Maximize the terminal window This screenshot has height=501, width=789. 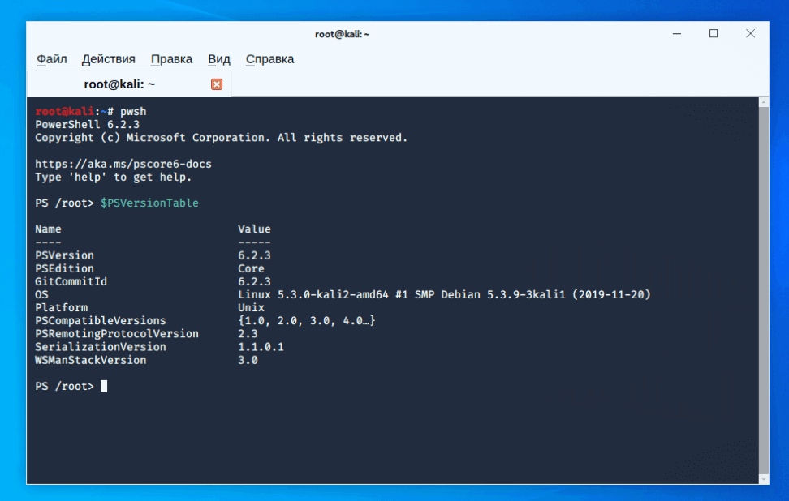coord(714,33)
